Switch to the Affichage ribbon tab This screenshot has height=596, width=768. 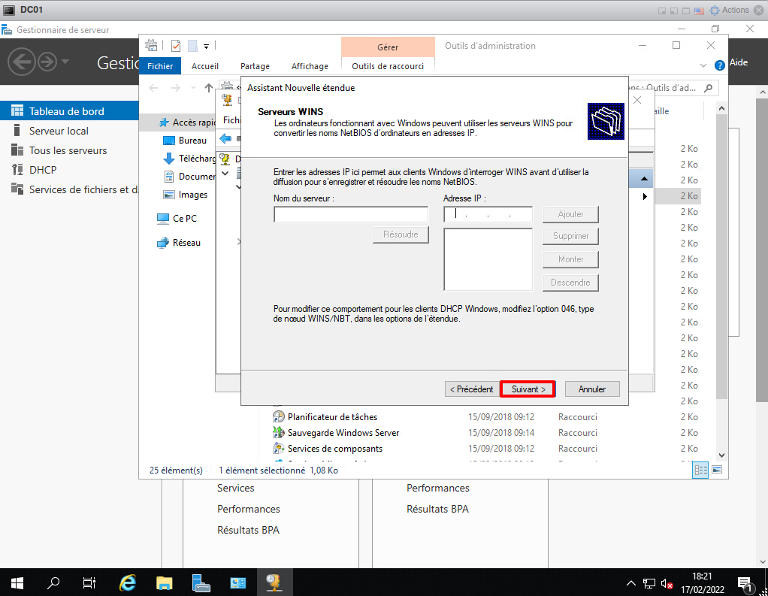coord(310,66)
